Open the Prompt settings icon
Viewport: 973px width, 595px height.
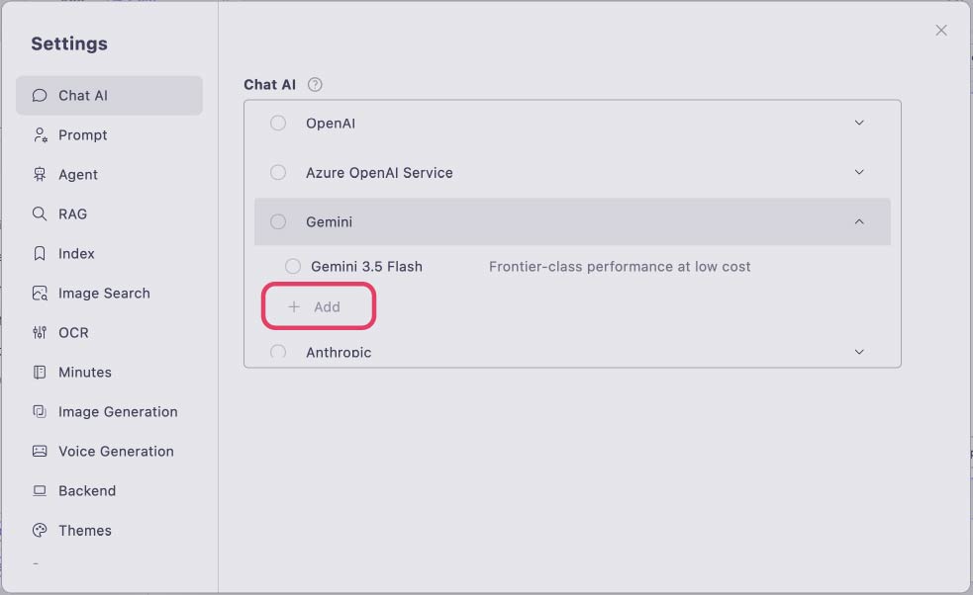41,135
